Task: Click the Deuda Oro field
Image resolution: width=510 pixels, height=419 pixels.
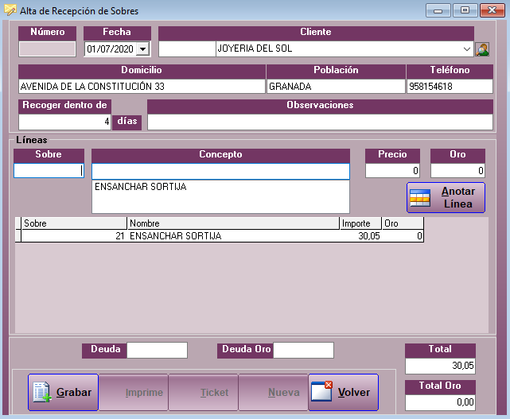Action: [x=303, y=350]
